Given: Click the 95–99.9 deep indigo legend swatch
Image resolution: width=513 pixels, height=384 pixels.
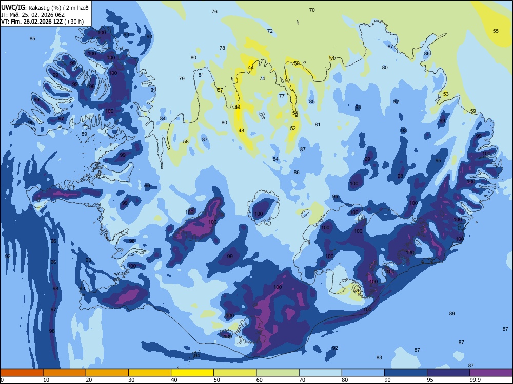Looking at the screenshot, I should click(448, 373).
